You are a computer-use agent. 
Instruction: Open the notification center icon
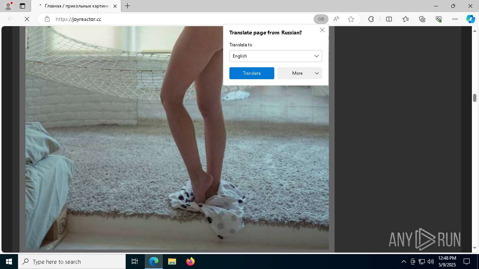click(467, 262)
